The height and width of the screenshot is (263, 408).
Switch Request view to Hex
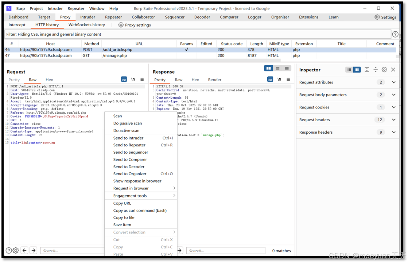[x=49, y=80]
